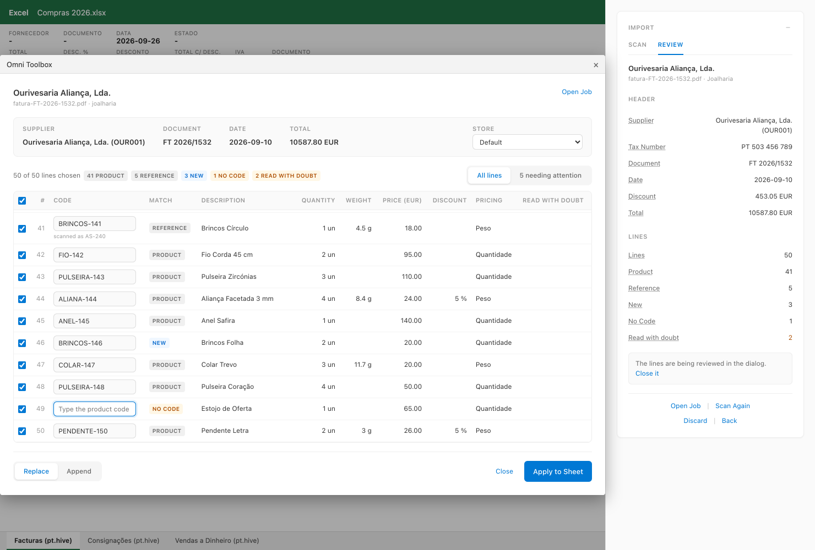Open the Store dropdown showing Default
Viewport: 815px width, 550px height.
click(528, 142)
